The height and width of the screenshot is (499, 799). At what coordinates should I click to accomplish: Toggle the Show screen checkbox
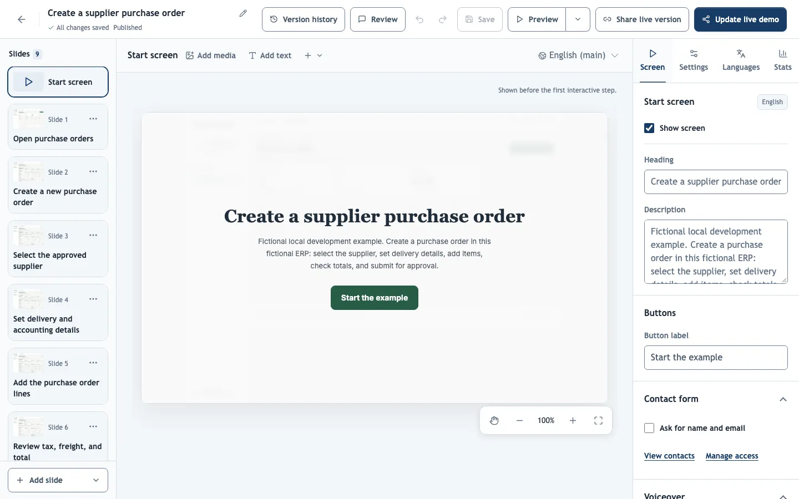pyautogui.click(x=649, y=128)
